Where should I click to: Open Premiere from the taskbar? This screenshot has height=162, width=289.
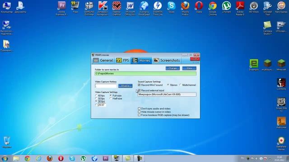click(x=106, y=158)
